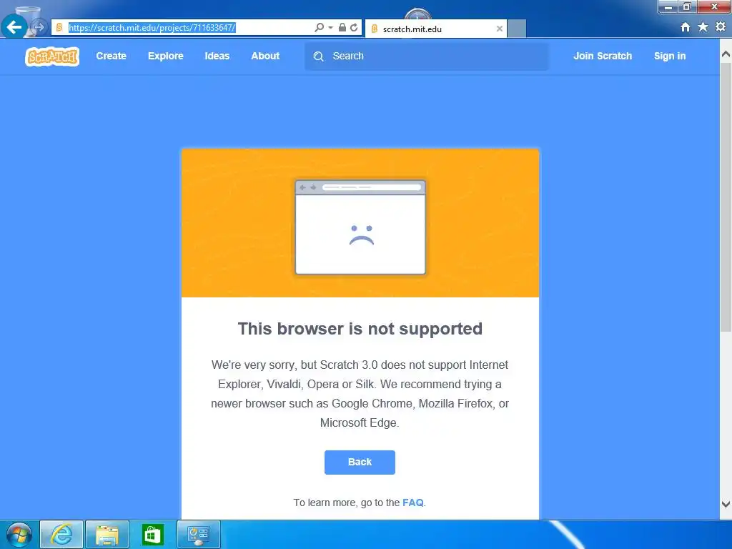The image size is (732, 549).
Task: Open the Store icon in the taskbar
Action: [x=153, y=535]
